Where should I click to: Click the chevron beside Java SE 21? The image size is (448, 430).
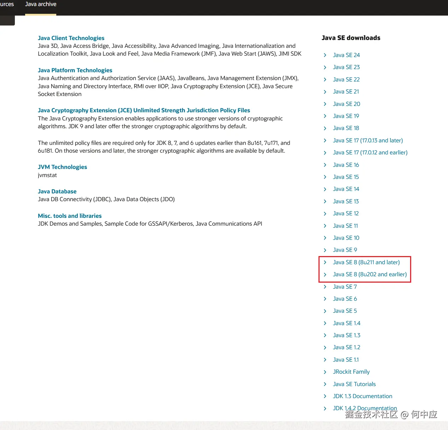tap(325, 92)
